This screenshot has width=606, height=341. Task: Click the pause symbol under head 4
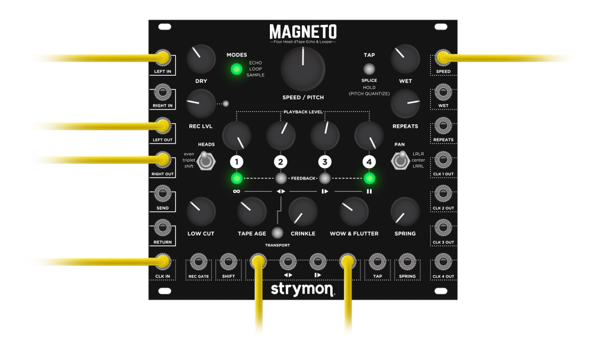pyautogui.click(x=369, y=191)
